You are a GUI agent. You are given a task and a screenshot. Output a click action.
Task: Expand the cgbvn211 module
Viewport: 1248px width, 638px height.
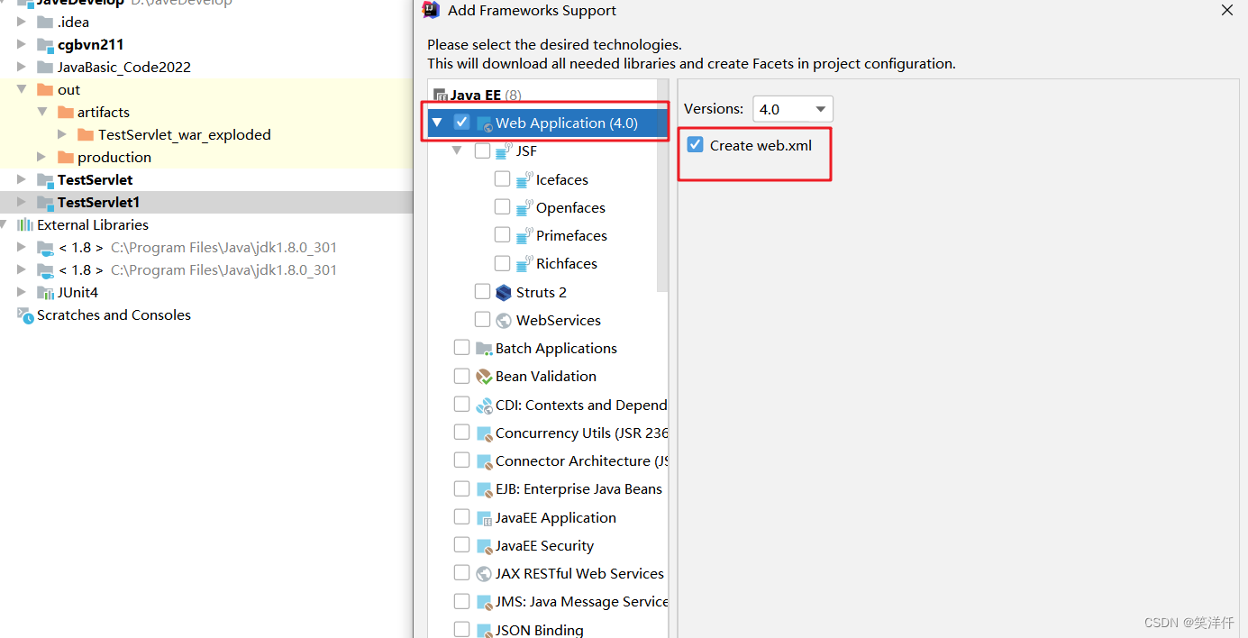(22, 44)
